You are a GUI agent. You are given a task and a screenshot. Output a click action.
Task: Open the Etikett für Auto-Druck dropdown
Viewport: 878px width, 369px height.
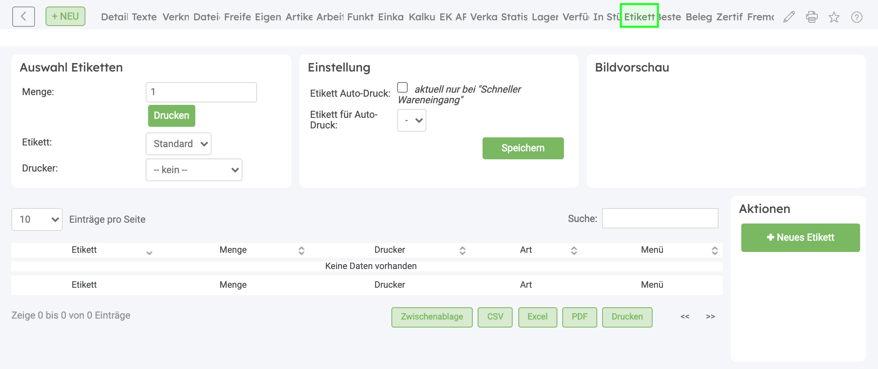point(412,120)
